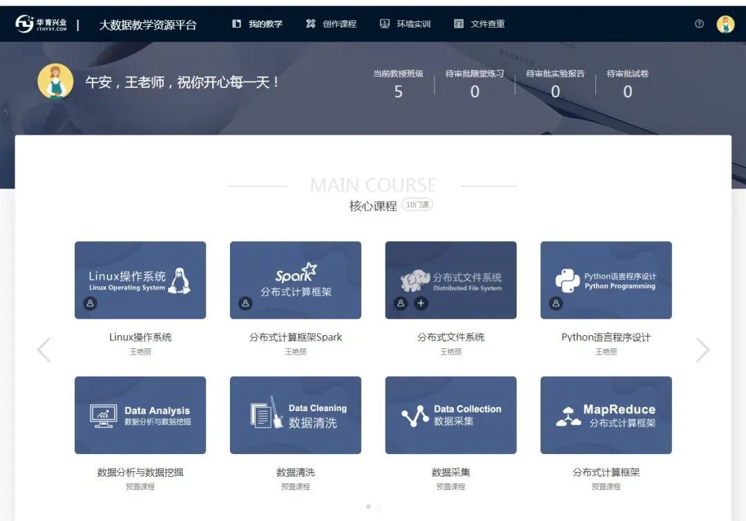Open the Linux操作系统 course link
Viewport: 746px width, 521px height.
tap(140, 336)
